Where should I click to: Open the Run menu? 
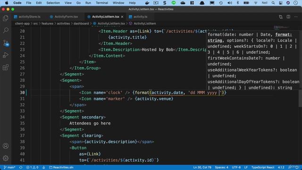tap(88, 3)
